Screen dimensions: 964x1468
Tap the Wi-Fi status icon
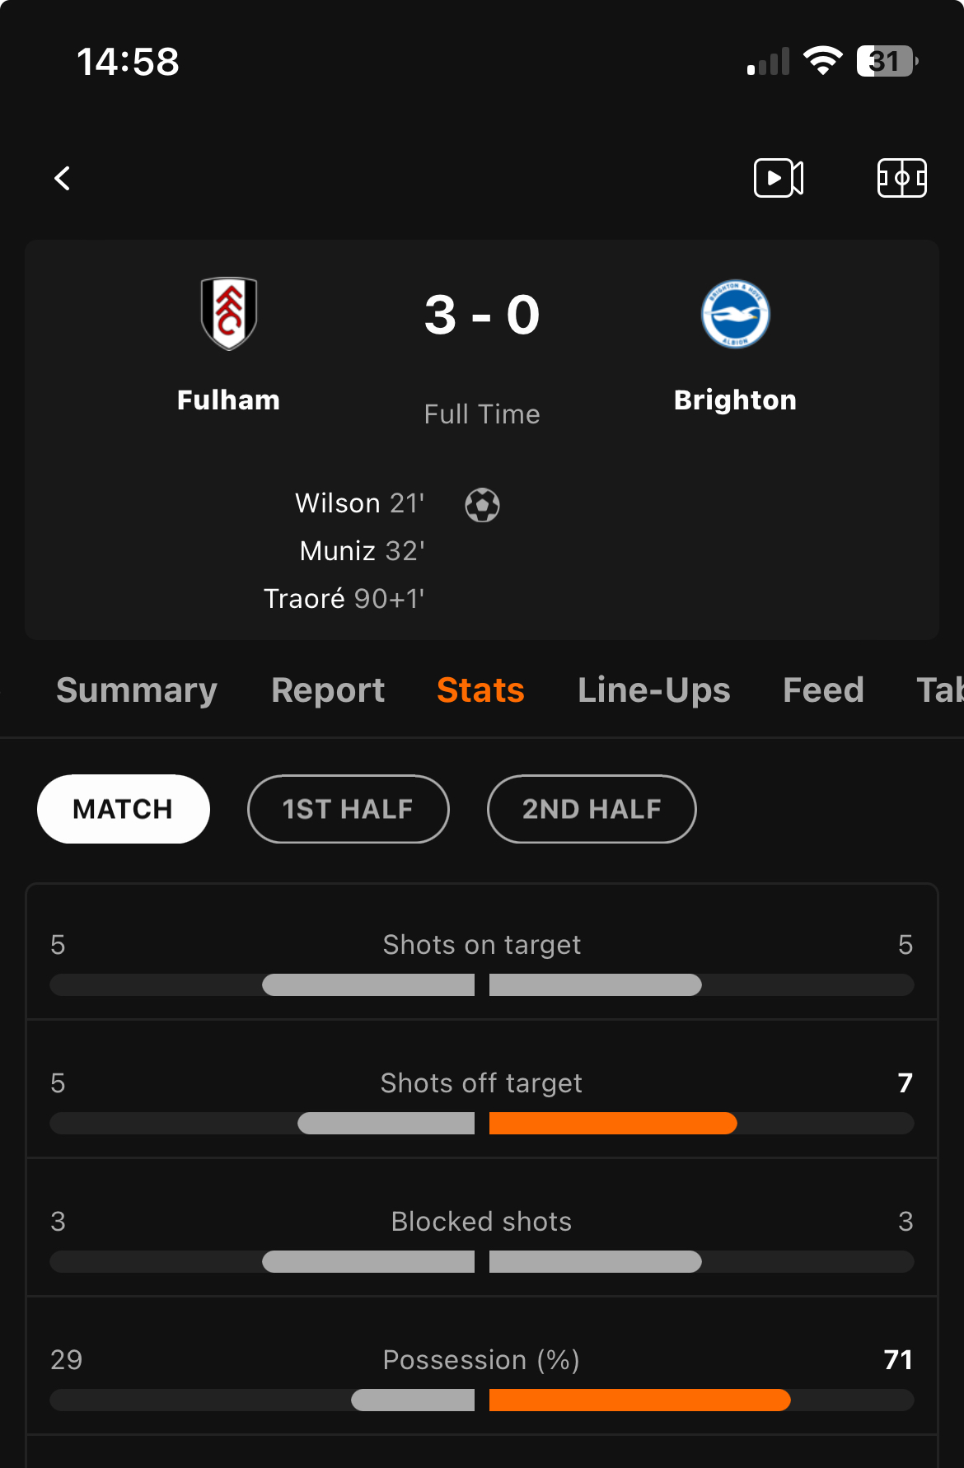(822, 61)
